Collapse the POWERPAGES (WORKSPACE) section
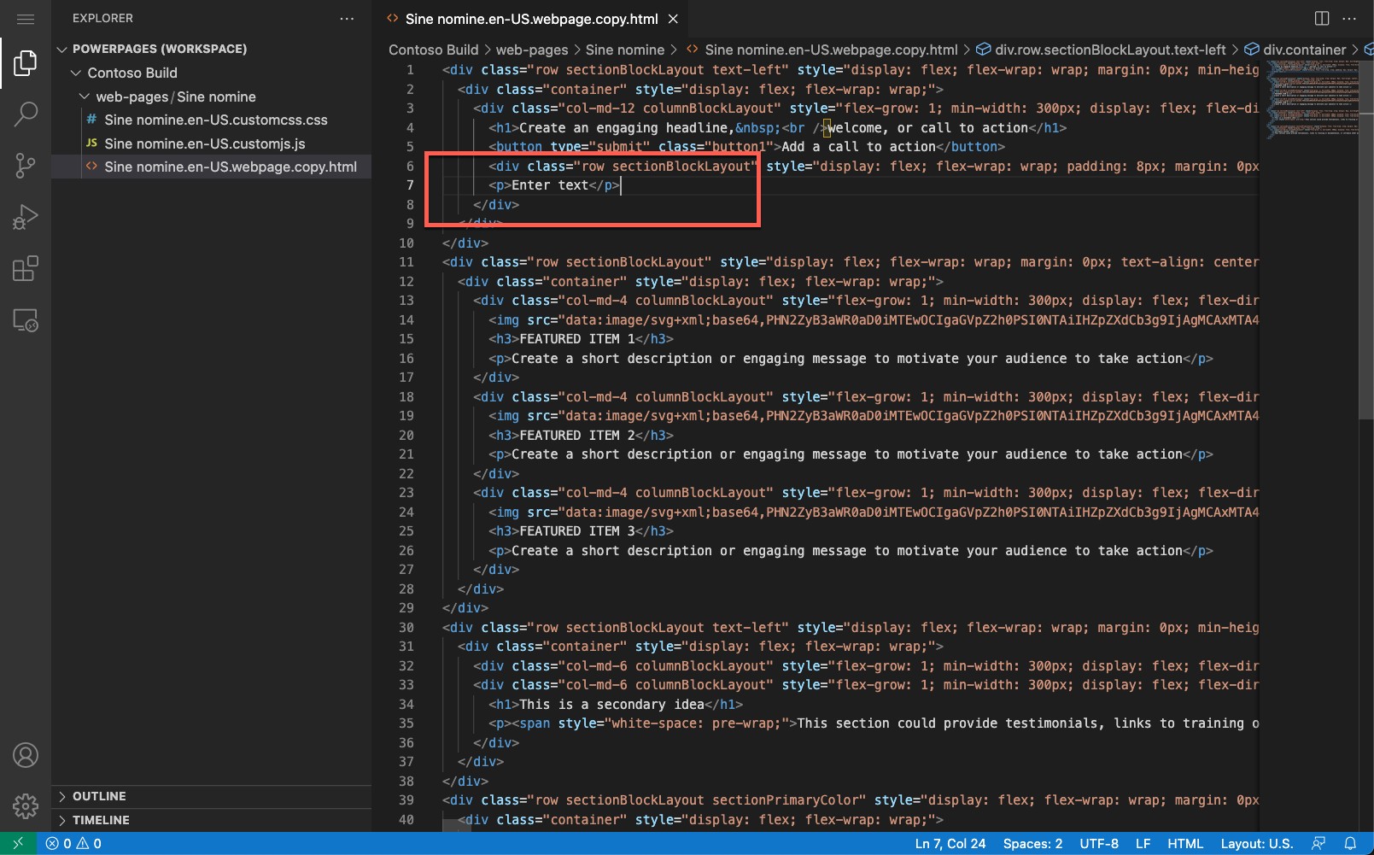The width and height of the screenshot is (1374, 855). tap(63, 49)
